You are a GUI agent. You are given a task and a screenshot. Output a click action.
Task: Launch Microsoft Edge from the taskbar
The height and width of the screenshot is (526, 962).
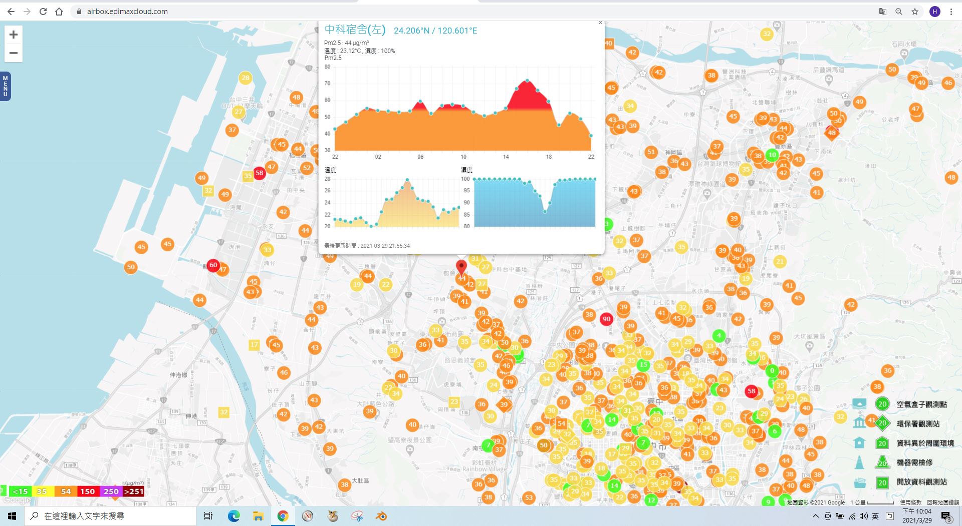233,516
